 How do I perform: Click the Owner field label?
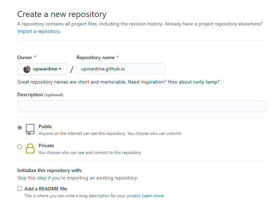tap(25, 57)
